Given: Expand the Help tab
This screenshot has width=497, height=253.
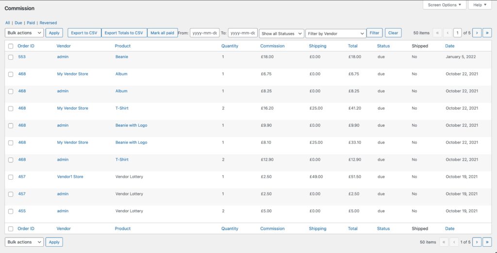Looking at the screenshot, I should tap(480, 5).
